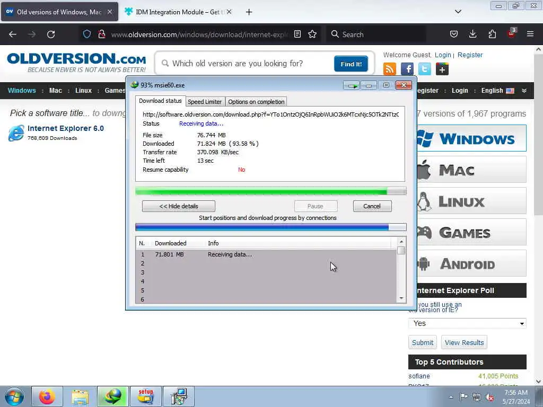This screenshot has width=543, height=407.
Task: Open the Firefox hamburger menu
Action: (530, 34)
